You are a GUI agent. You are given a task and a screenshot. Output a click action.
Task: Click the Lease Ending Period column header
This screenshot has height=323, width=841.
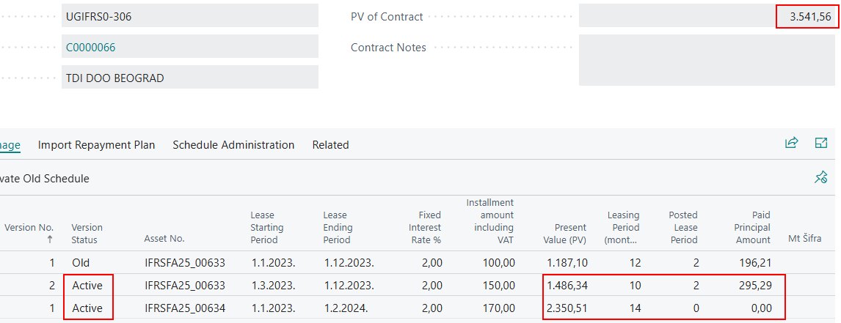click(338, 227)
